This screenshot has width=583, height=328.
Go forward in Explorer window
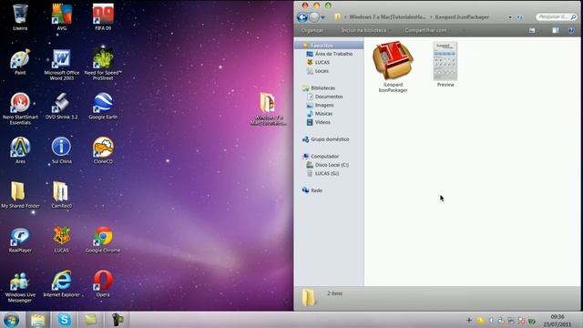pyautogui.click(x=314, y=17)
